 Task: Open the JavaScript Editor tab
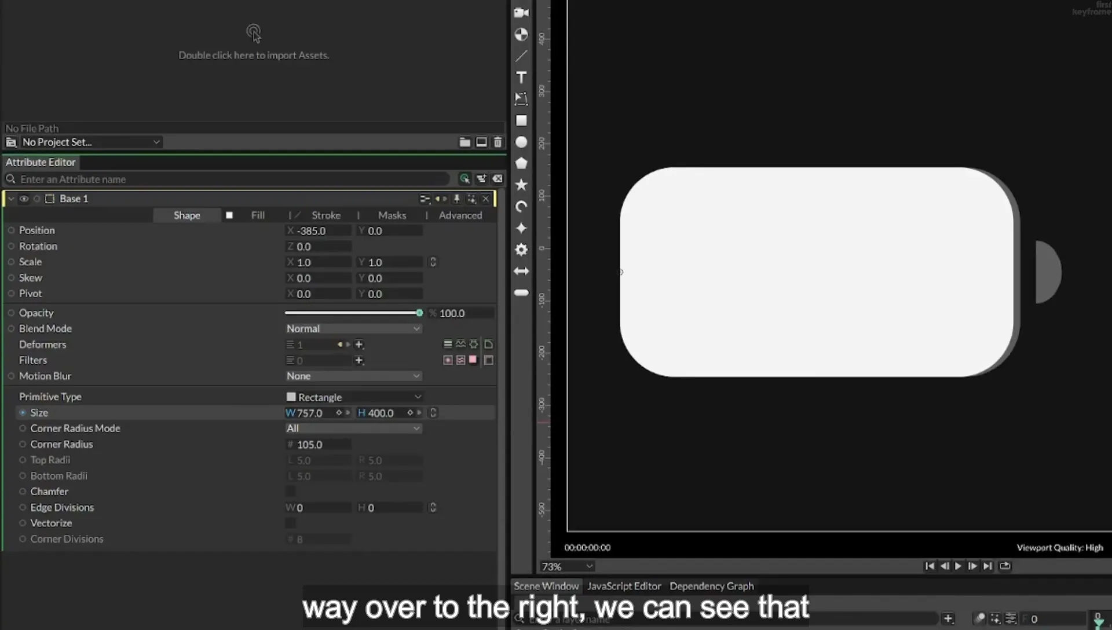pos(624,586)
